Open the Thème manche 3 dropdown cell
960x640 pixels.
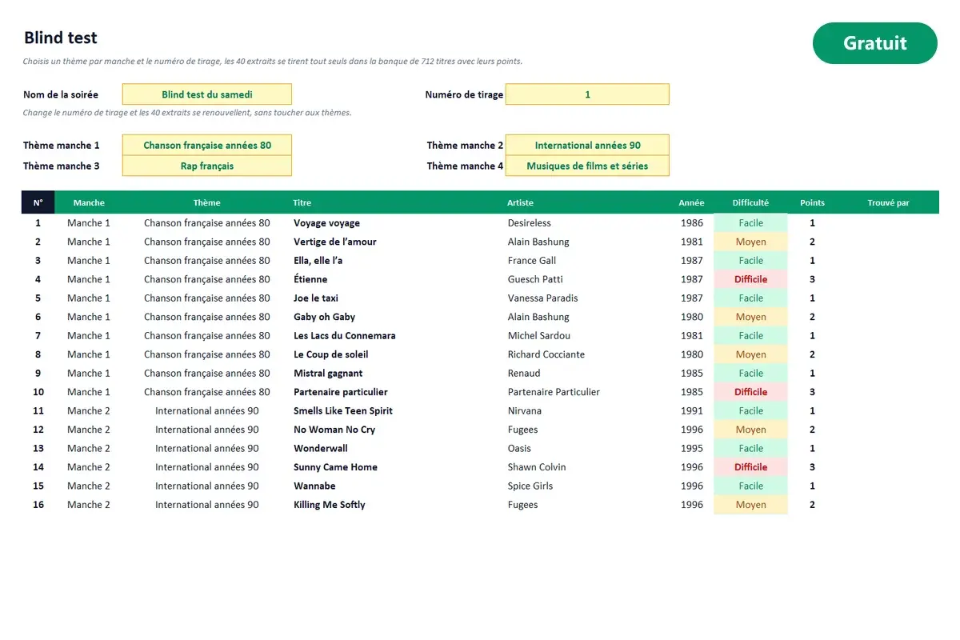(x=207, y=166)
